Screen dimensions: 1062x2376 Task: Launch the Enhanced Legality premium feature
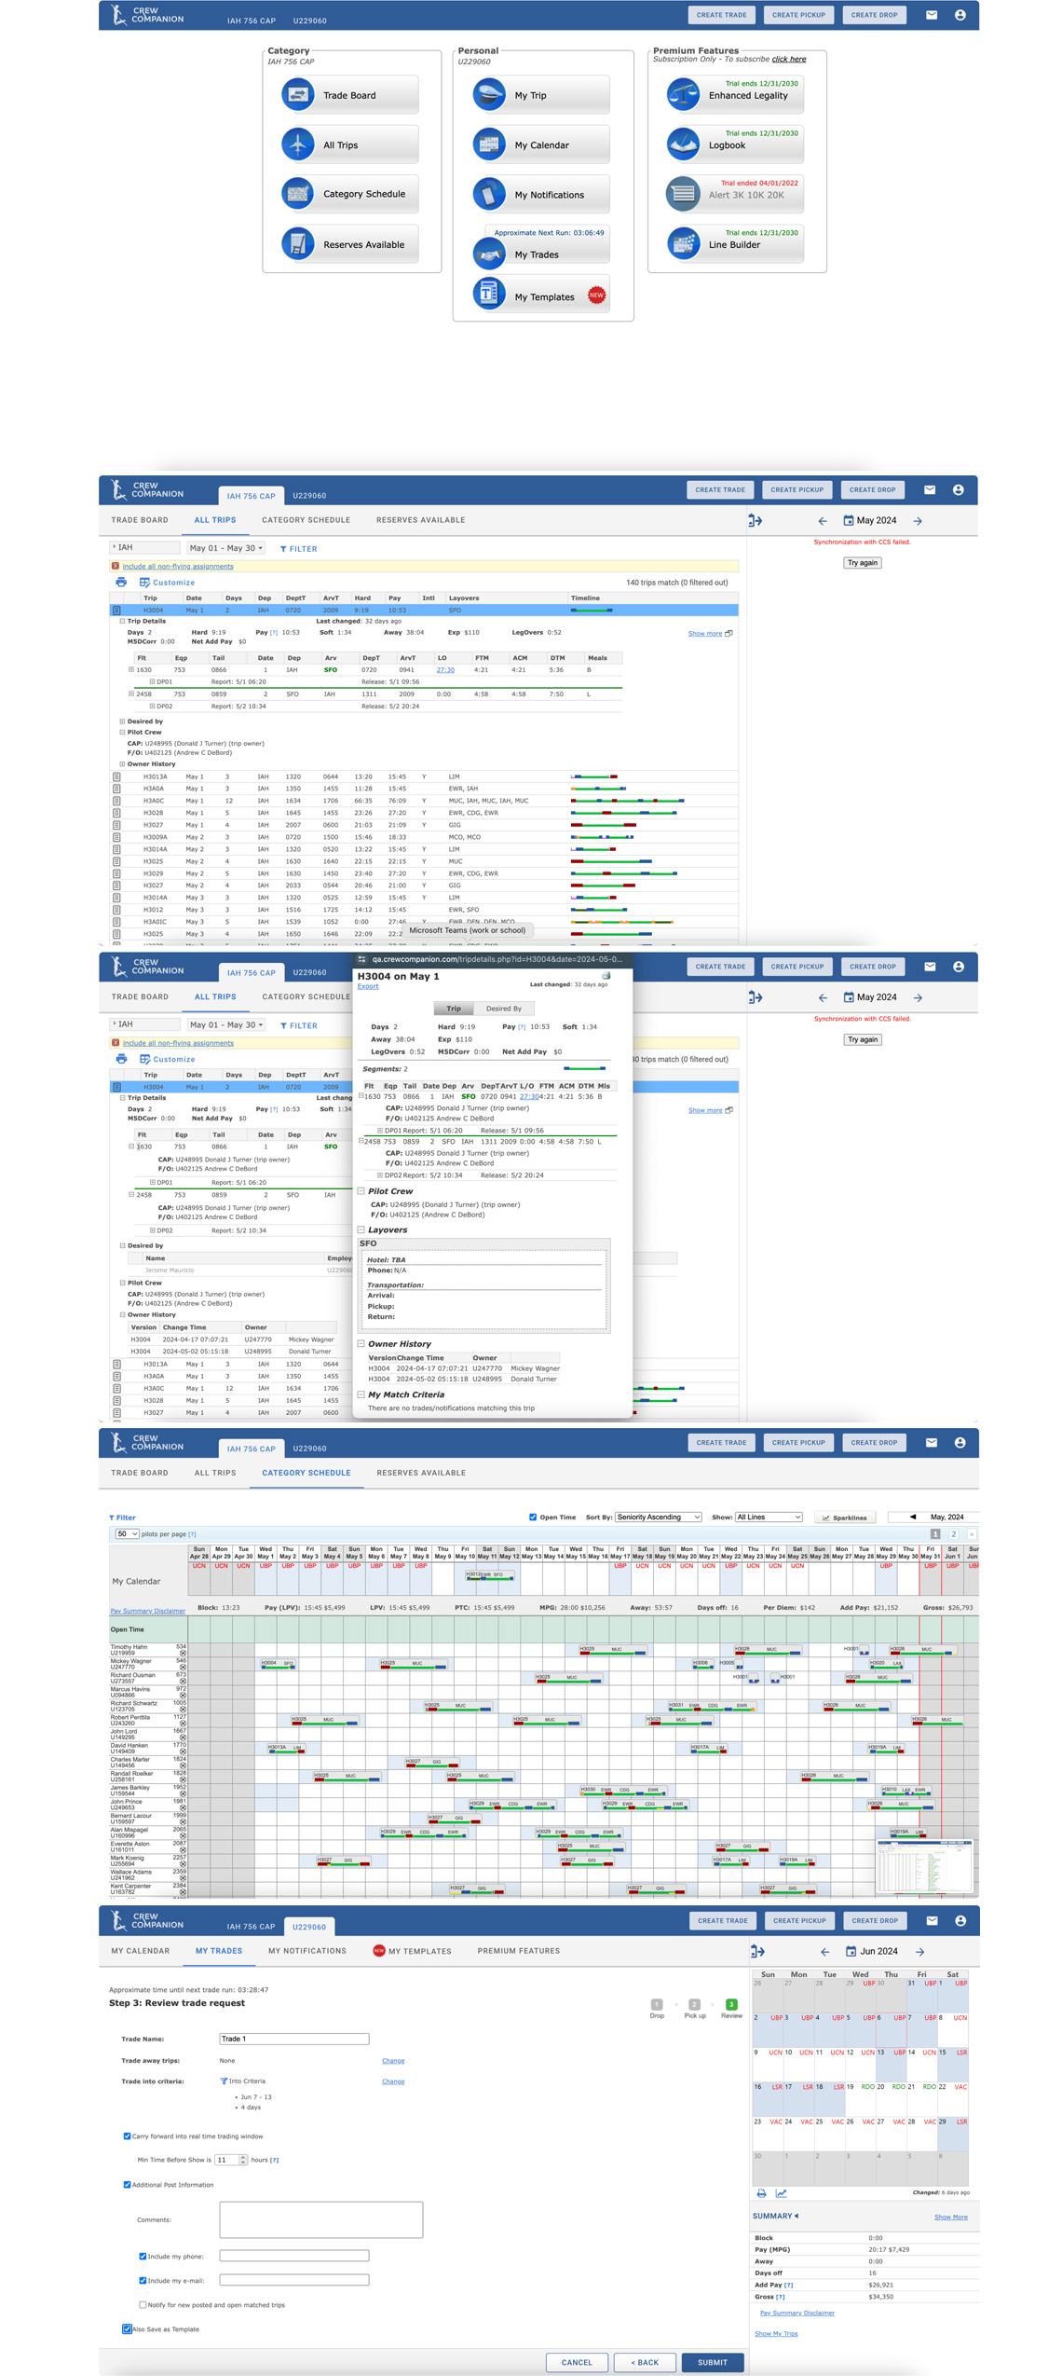pyautogui.click(x=734, y=93)
